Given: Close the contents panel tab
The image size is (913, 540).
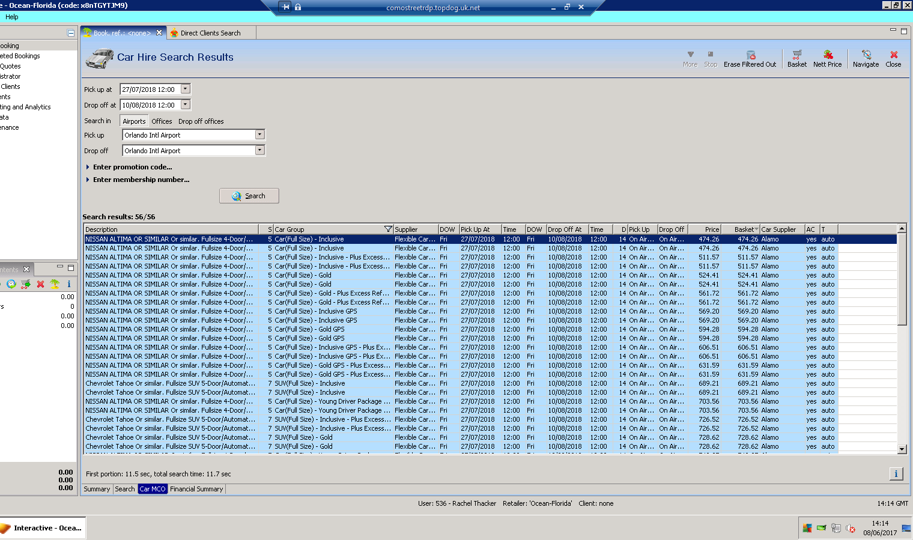Looking at the screenshot, I should 26,269.
